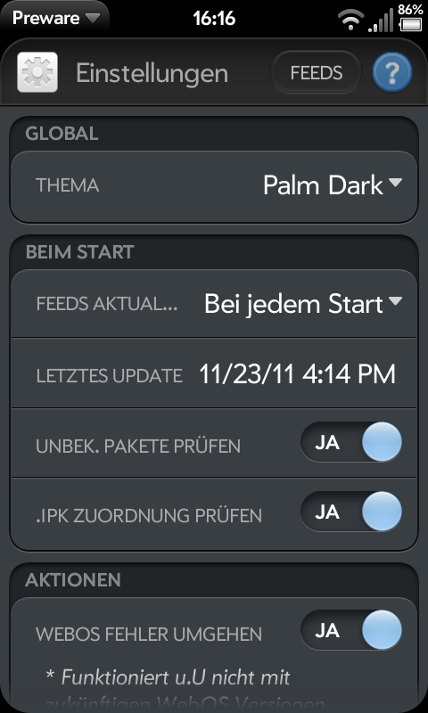Screen dimensions: 428x713
Task: Disable .IPK Zuordnung prüfen switch
Action: click(x=351, y=512)
